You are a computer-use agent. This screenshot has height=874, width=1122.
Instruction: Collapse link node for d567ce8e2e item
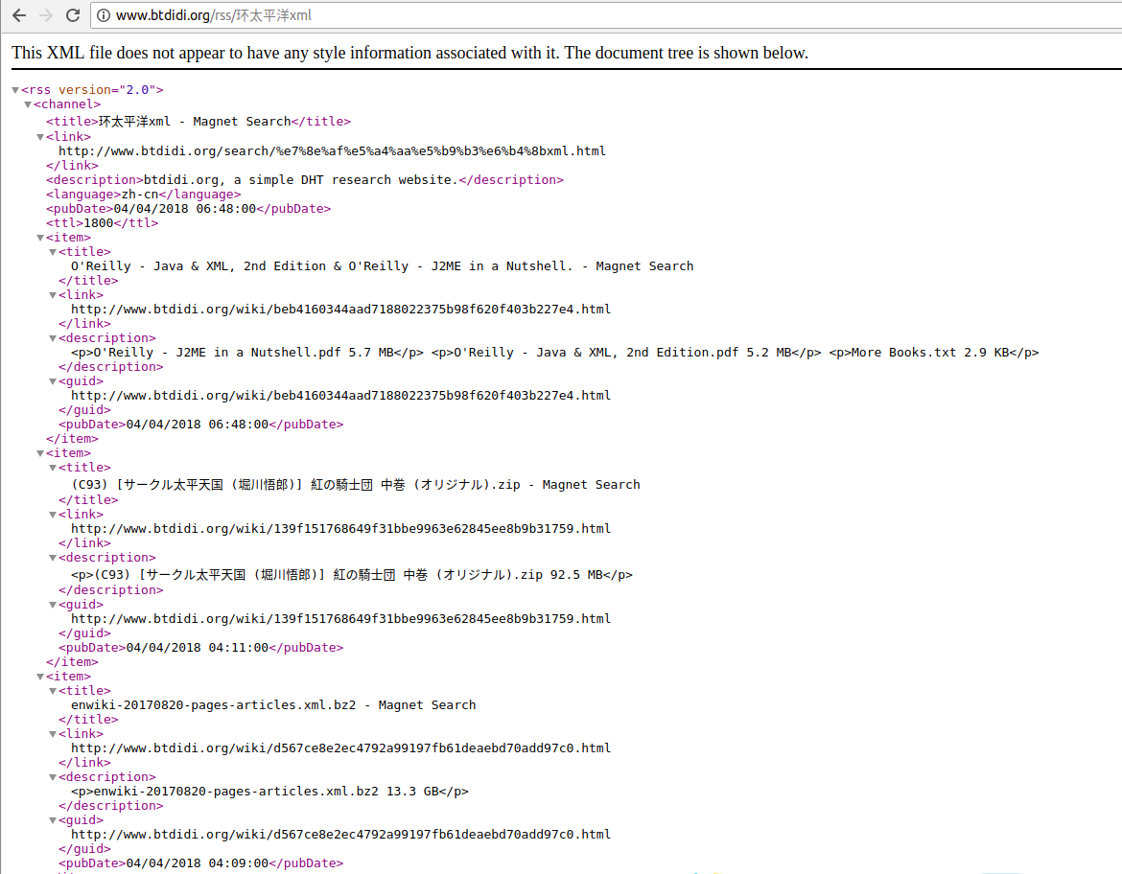[x=53, y=734]
